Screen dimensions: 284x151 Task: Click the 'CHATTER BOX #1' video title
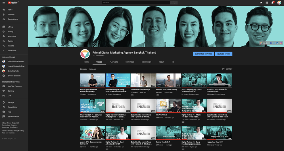tap(91, 116)
